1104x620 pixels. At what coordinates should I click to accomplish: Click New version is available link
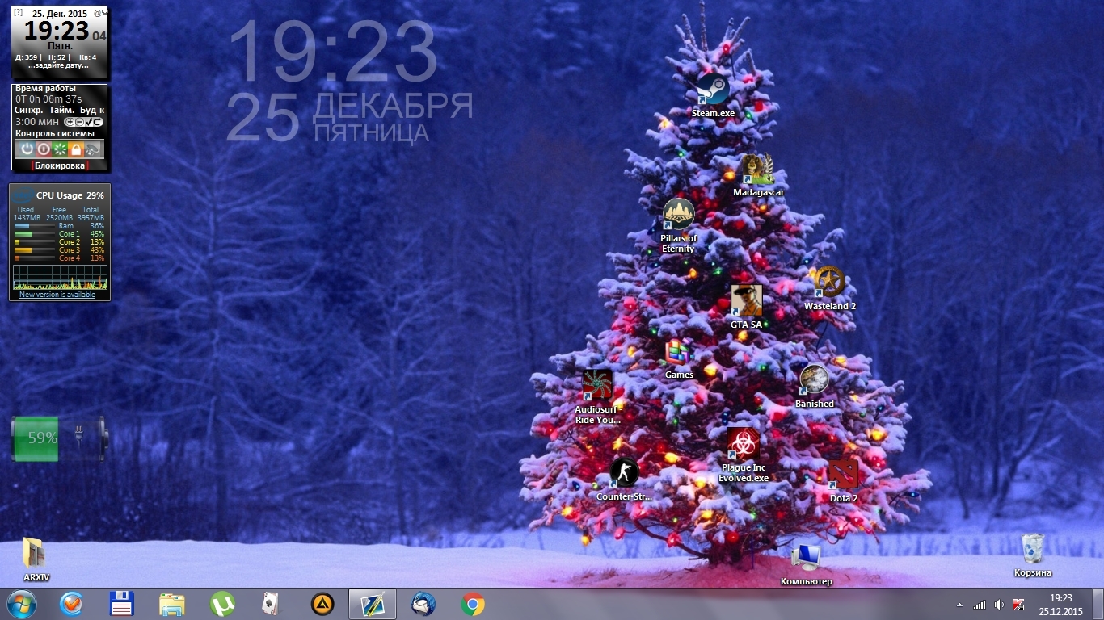pos(57,295)
